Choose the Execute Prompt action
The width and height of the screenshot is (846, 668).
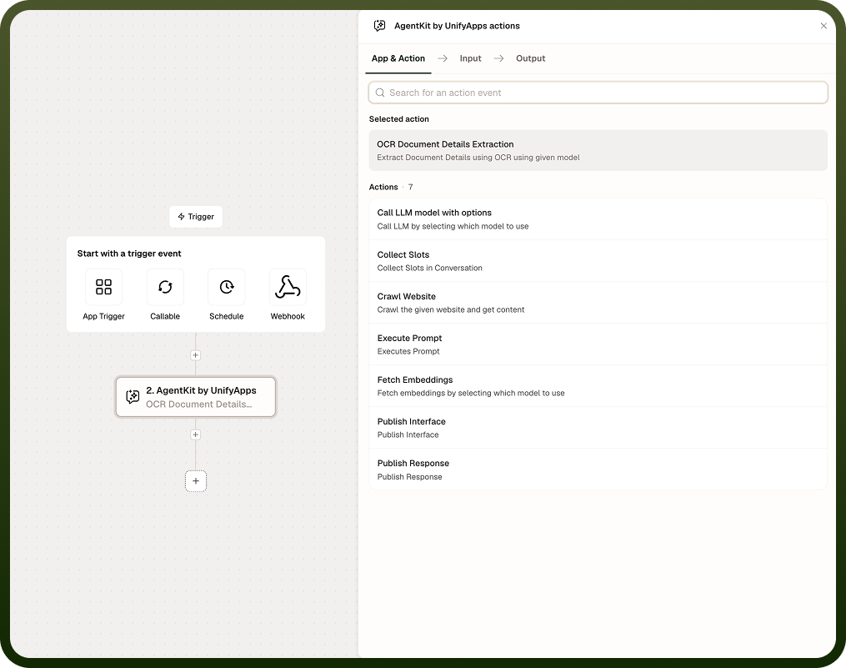pos(598,344)
